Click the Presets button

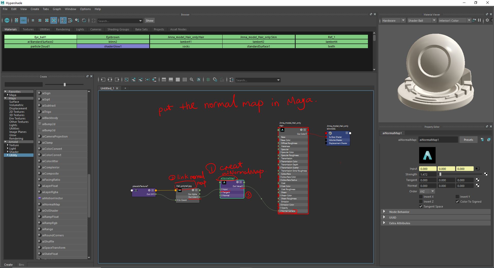click(x=469, y=140)
